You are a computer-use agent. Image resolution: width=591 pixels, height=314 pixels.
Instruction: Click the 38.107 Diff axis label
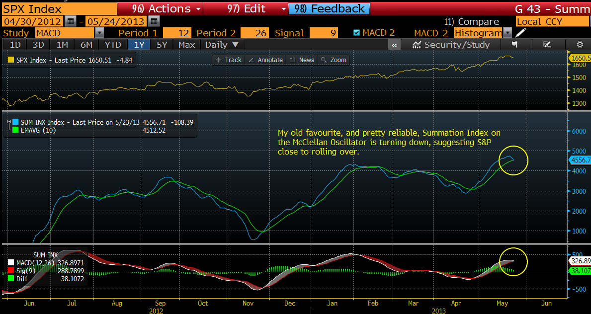(x=579, y=271)
